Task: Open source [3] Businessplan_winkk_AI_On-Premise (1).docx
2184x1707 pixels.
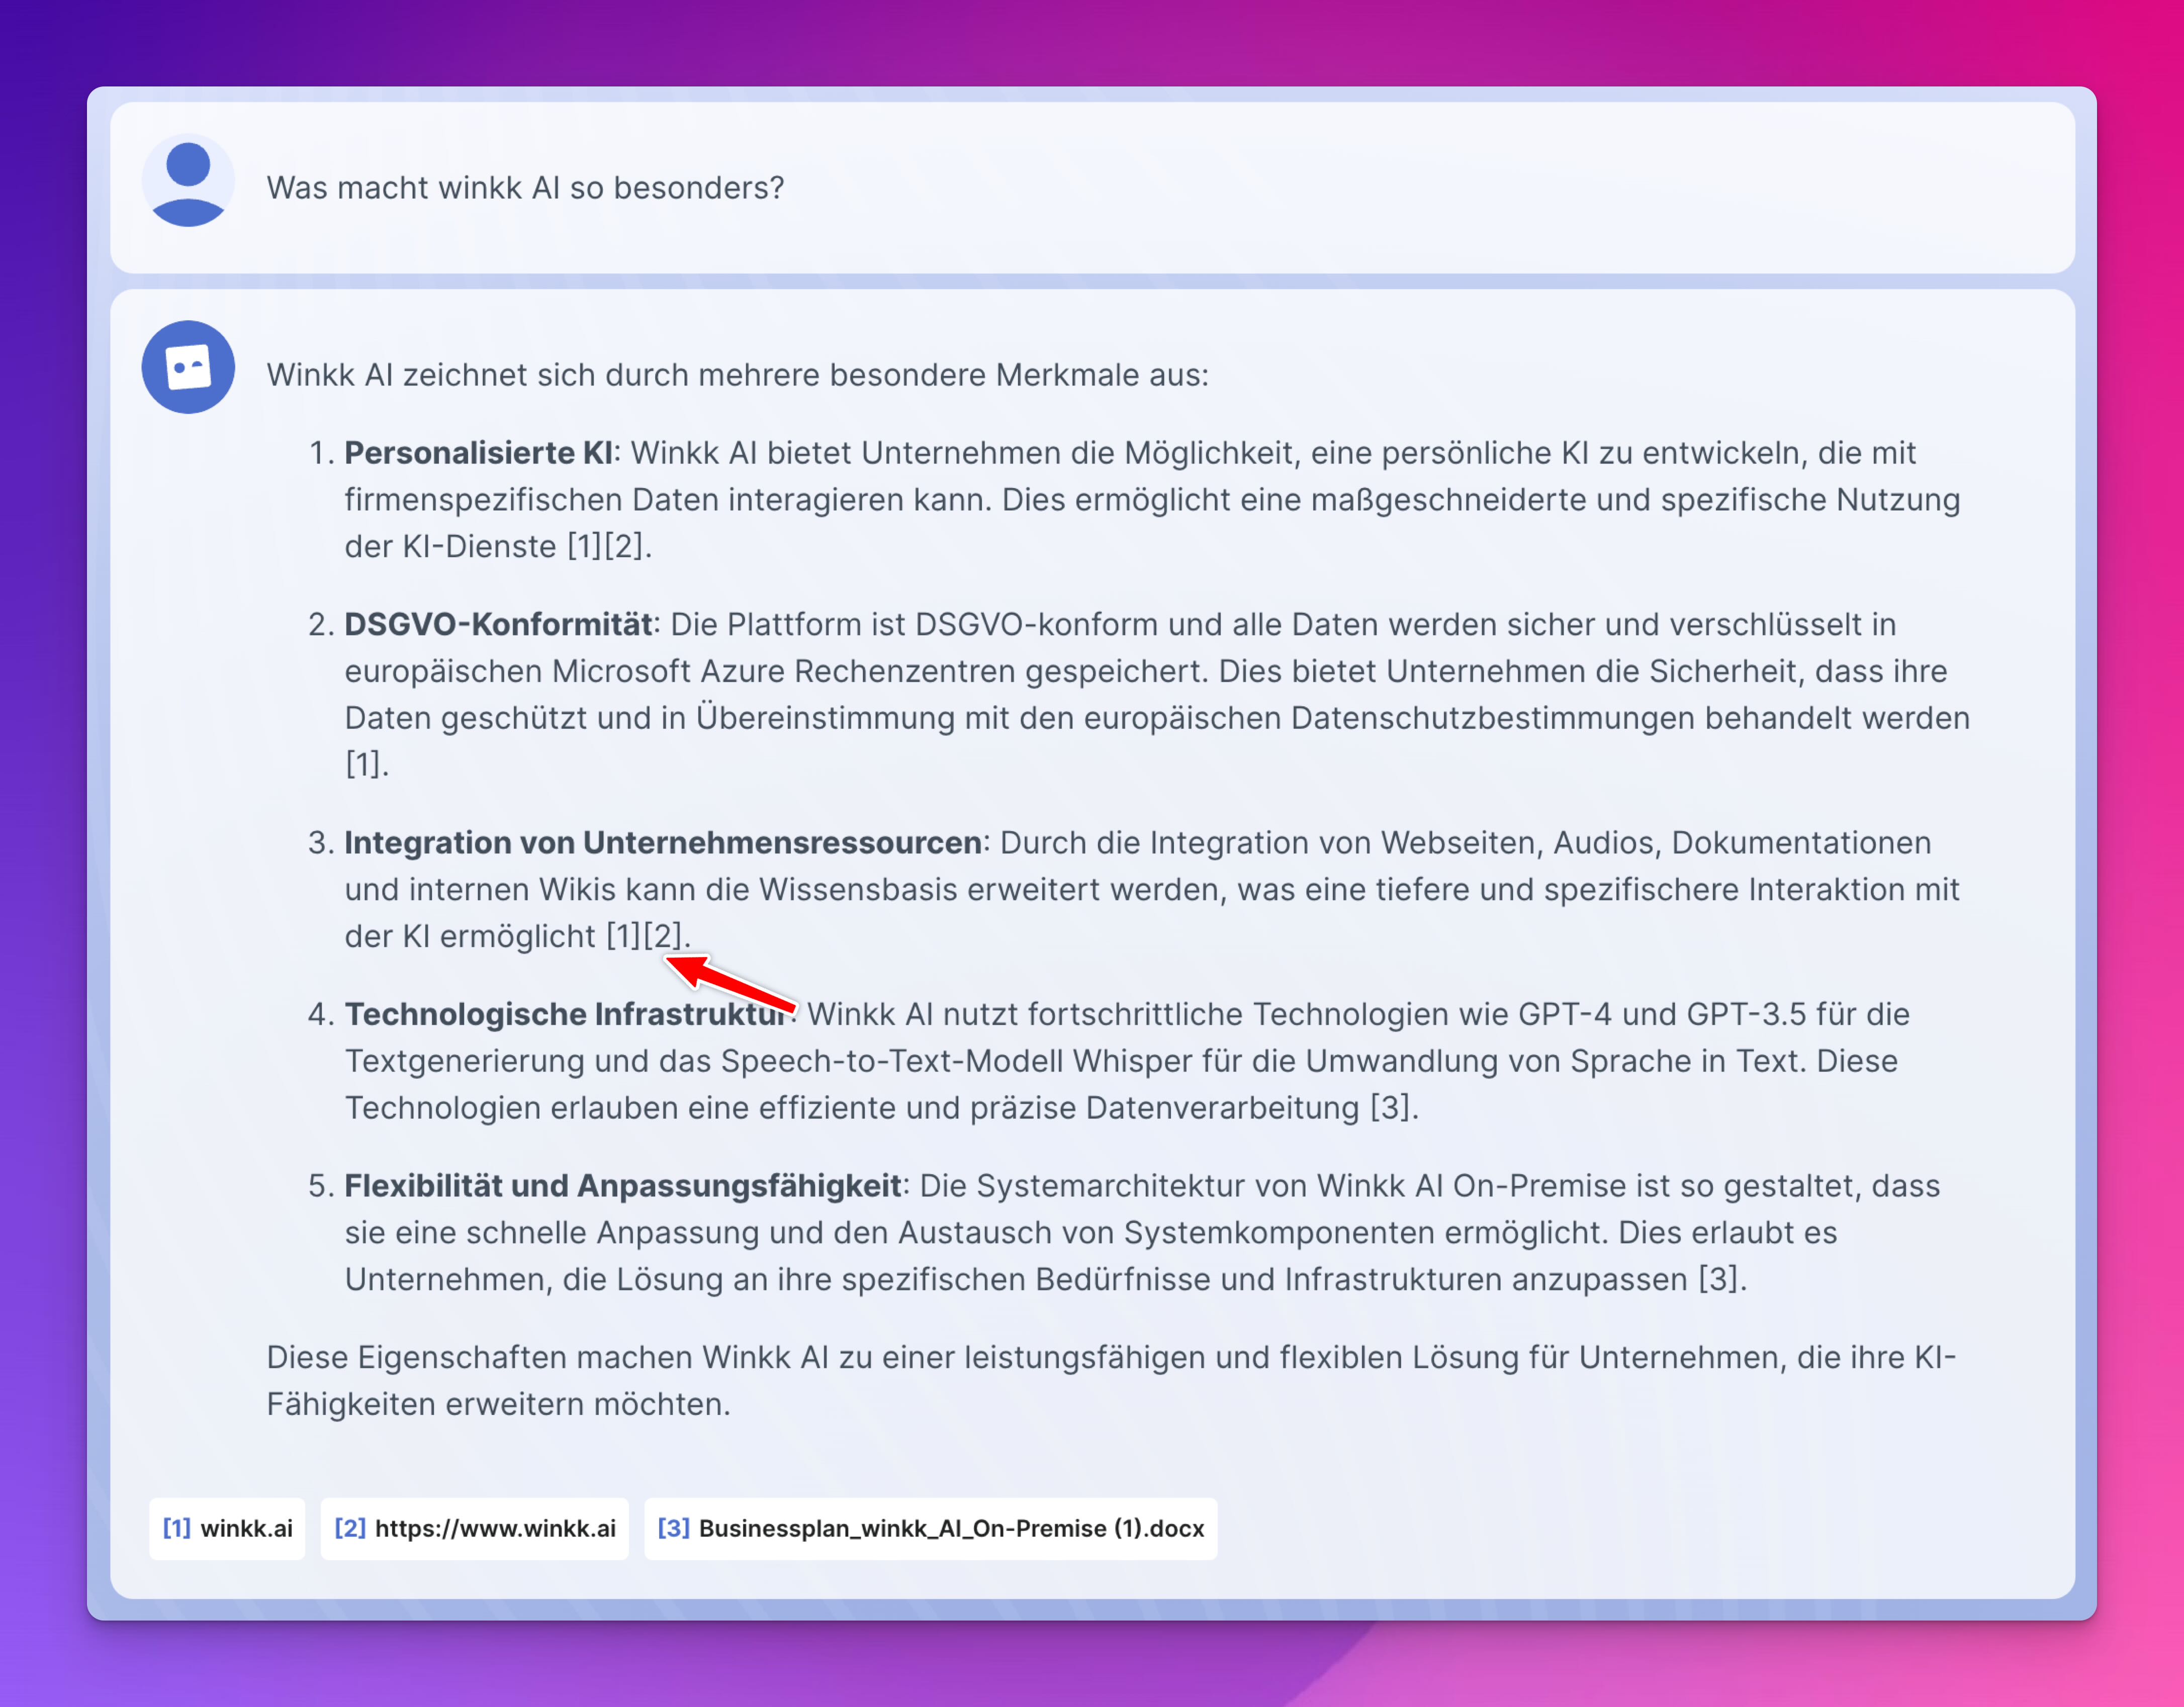Action: [931, 1529]
